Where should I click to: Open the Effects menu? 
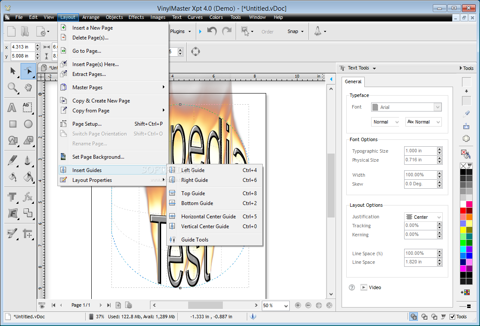coord(136,17)
